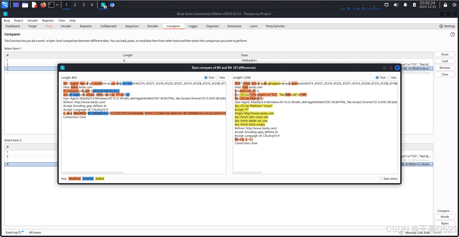Click the Settings gear icon
This screenshot has width=459, height=237.
[x=441, y=26]
